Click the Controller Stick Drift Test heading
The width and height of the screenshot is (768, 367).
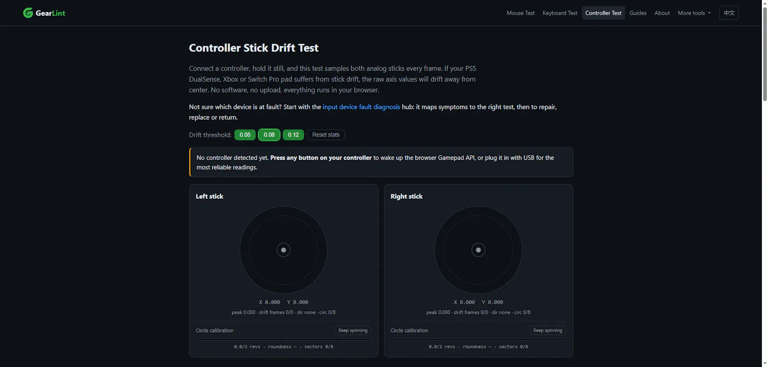click(x=253, y=48)
